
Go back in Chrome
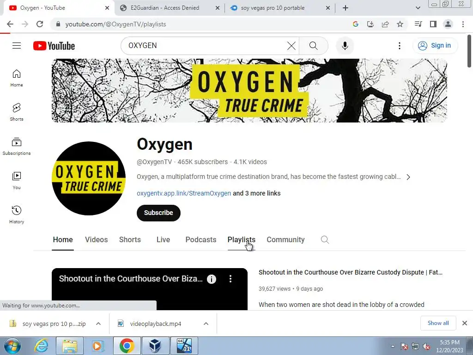[10, 24]
